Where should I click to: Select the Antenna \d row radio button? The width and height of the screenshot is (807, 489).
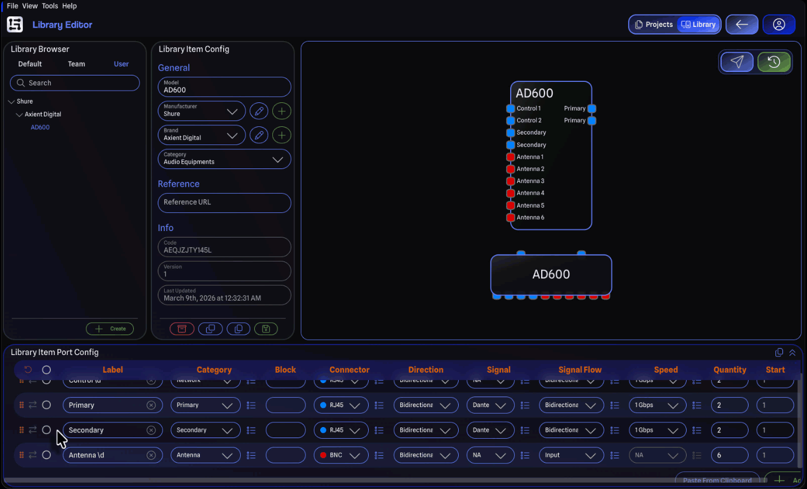tap(47, 455)
